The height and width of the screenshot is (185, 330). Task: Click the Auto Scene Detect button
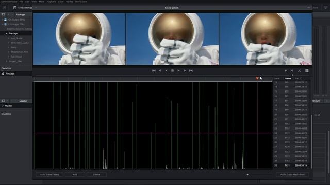click(49, 175)
